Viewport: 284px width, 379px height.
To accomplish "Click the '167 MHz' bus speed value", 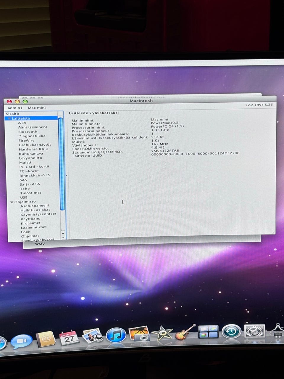I will 160,144.
